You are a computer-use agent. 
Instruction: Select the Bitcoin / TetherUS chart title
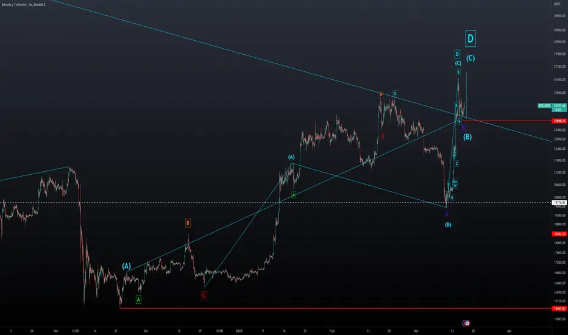24,5
